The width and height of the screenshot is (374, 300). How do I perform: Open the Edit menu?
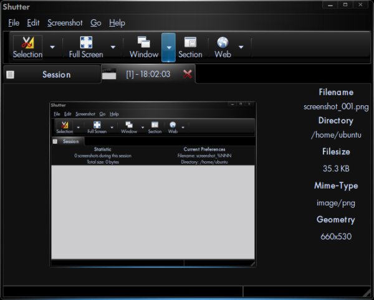(x=33, y=23)
